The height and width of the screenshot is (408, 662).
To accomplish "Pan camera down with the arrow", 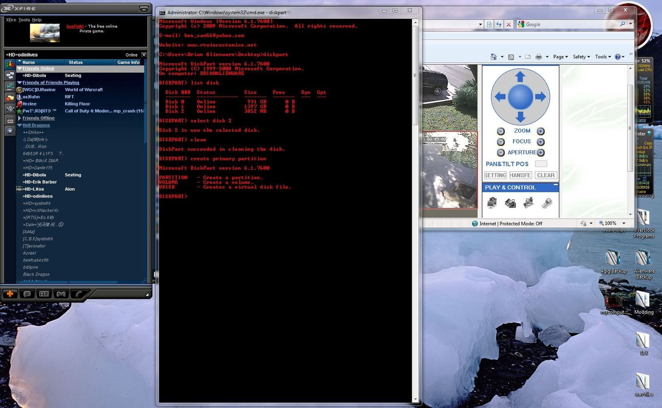I will click(520, 117).
